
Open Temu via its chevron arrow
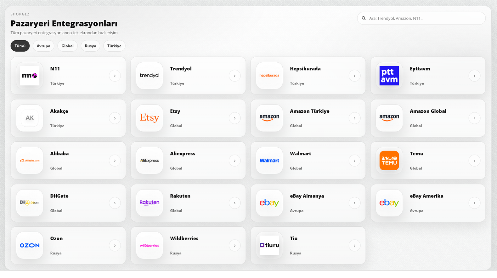[475, 161]
